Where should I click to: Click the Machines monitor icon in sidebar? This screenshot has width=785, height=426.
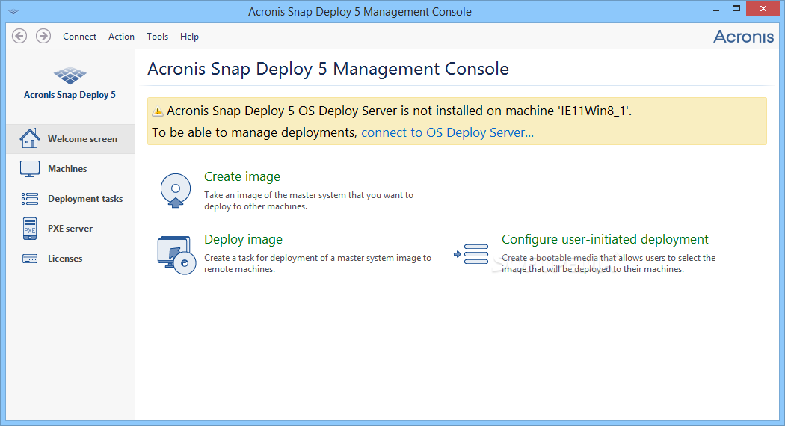pos(30,169)
